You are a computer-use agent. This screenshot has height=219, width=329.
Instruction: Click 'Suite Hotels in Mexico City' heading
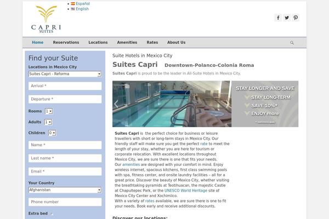pos(142,55)
